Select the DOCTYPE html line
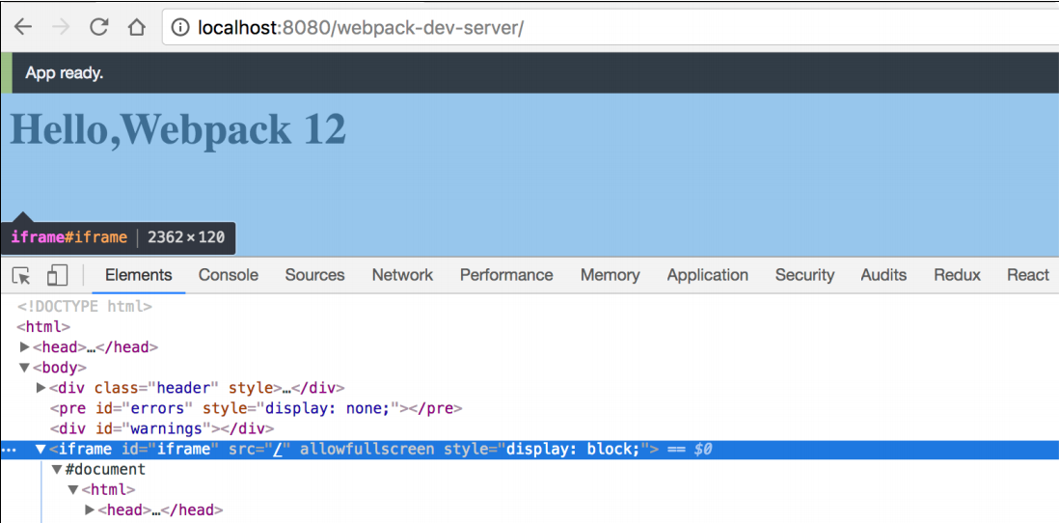1059x523 pixels. pos(85,307)
